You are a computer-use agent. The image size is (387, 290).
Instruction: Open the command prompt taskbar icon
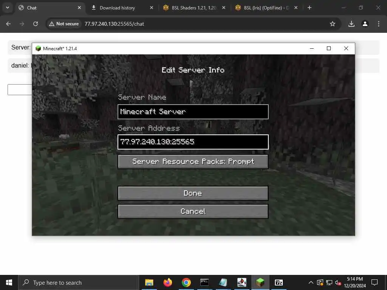(x=204, y=282)
